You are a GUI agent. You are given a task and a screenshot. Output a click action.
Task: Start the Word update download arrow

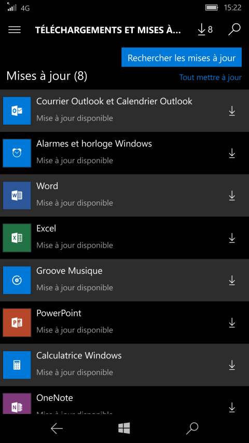click(232, 196)
